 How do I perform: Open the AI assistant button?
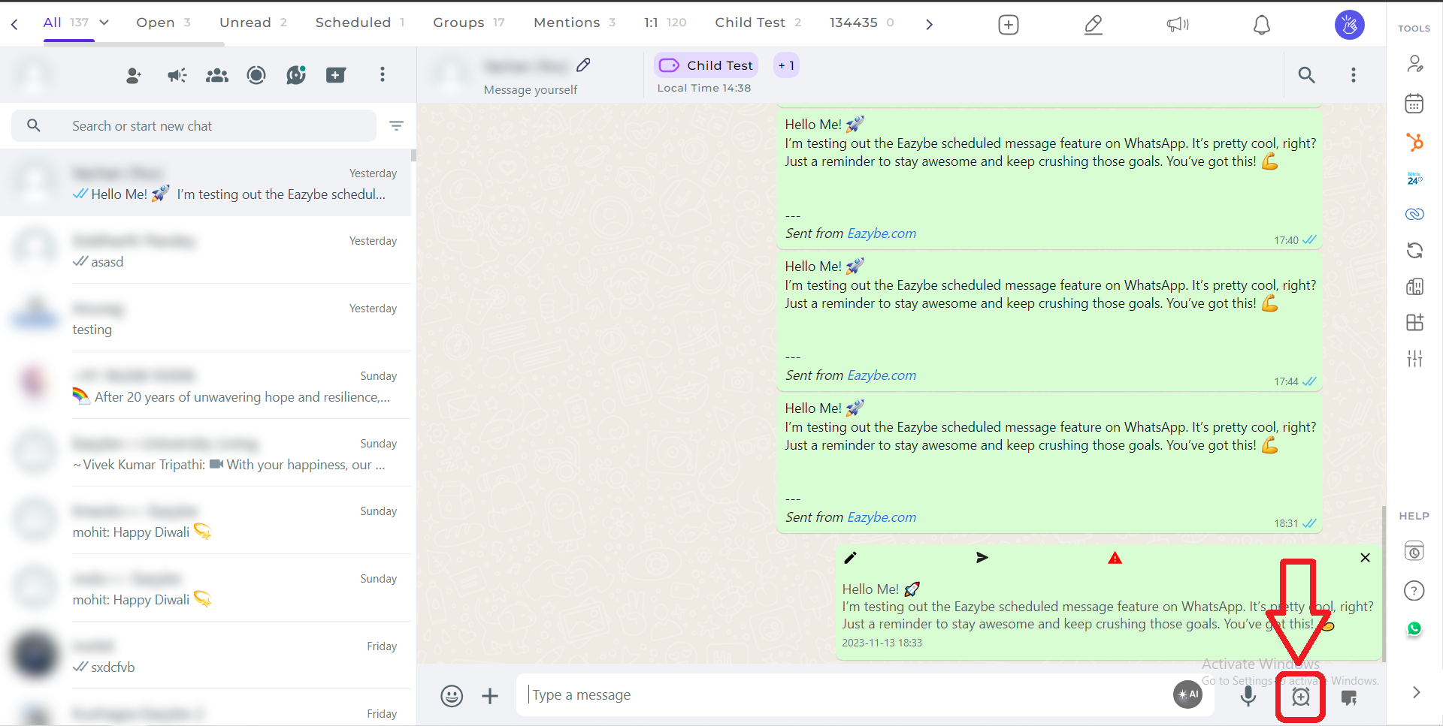coord(1188,694)
